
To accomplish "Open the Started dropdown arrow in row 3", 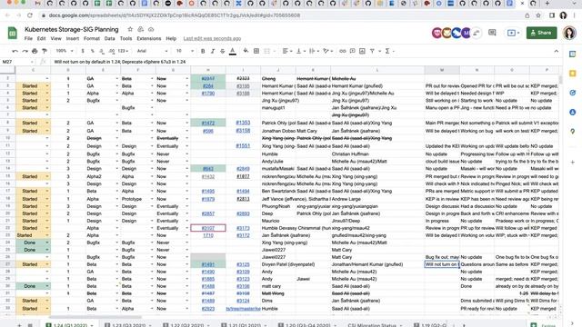I will click(x=47, y=86).
